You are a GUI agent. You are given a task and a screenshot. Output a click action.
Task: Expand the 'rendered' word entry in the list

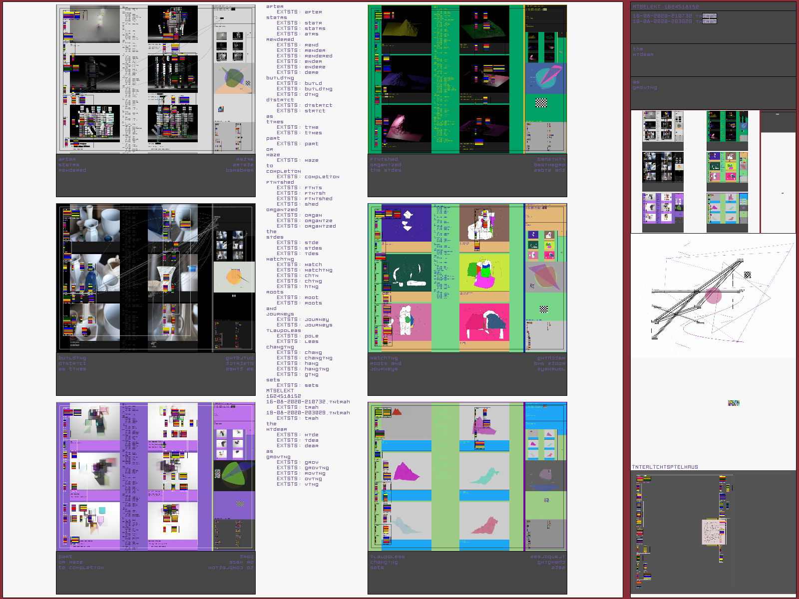(x=280, y=39)
